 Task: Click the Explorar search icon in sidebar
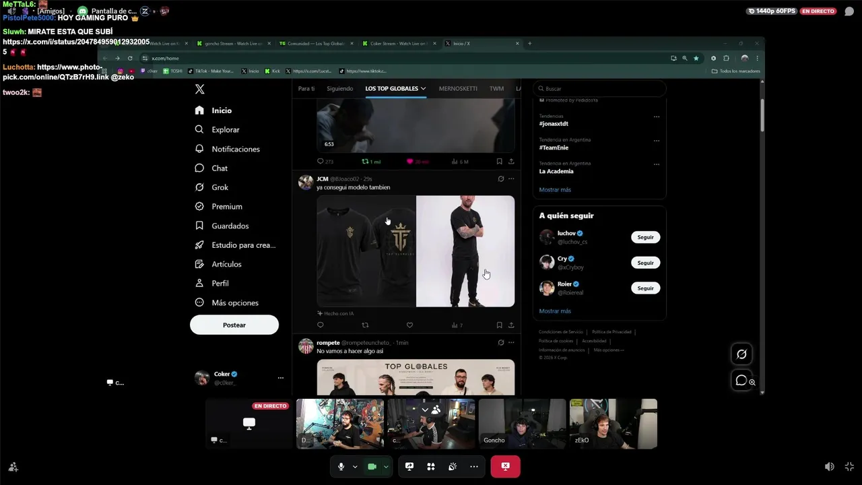coord(199,129)
